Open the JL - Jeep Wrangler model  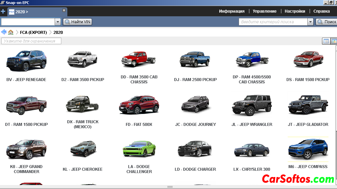pos(252,106)
